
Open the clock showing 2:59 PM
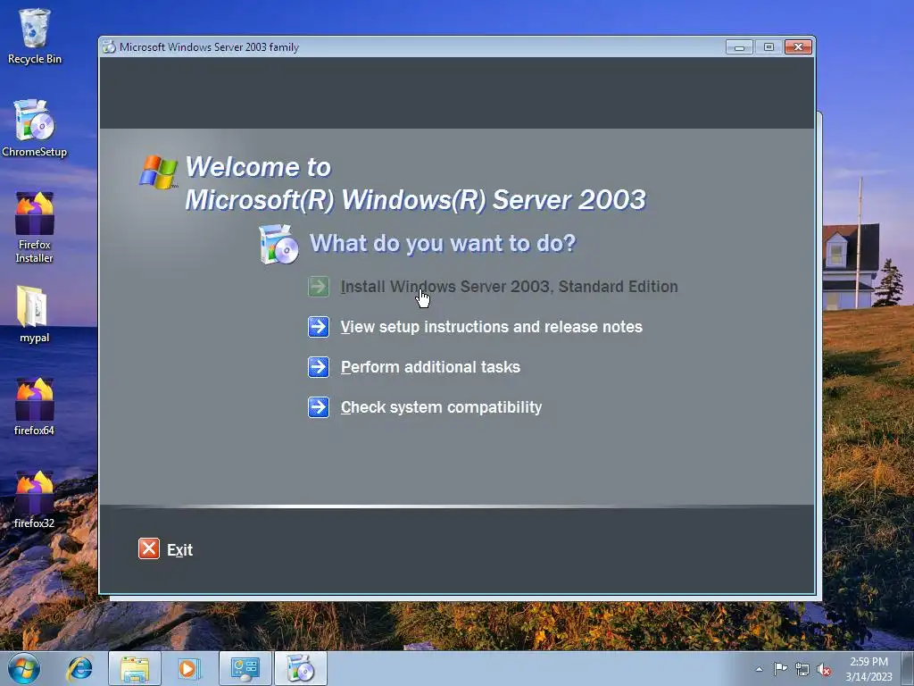(x=868, y=668)
